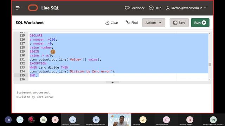Image resolution: width=225 pixels, height=126 pixels.
Task: Open the Find tool
Action: click(132, 22)
